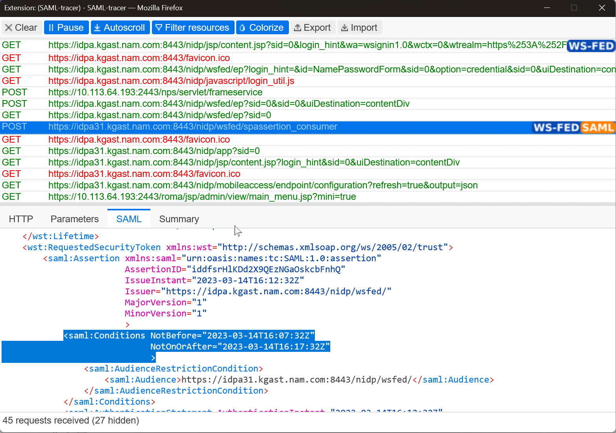The width and height of the screenshot is (616, 433).
Task: Pause request capturing
Action: click(x=66, y=27)
